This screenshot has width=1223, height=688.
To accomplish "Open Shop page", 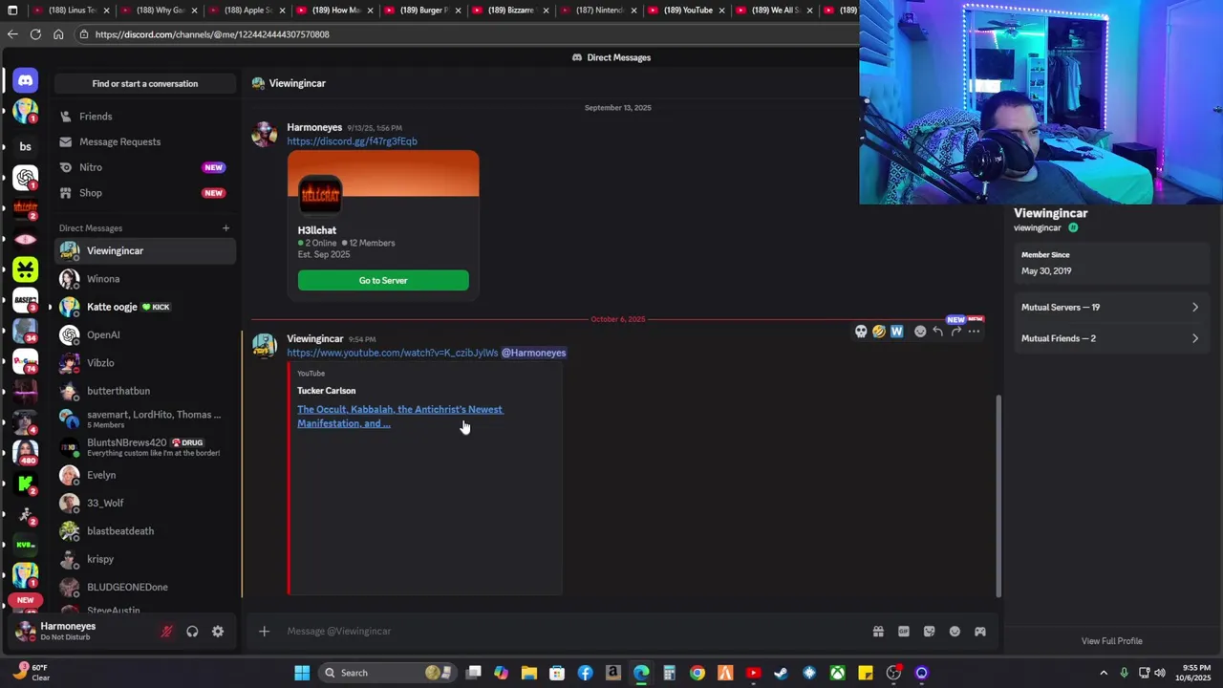I will coord(144,193).
